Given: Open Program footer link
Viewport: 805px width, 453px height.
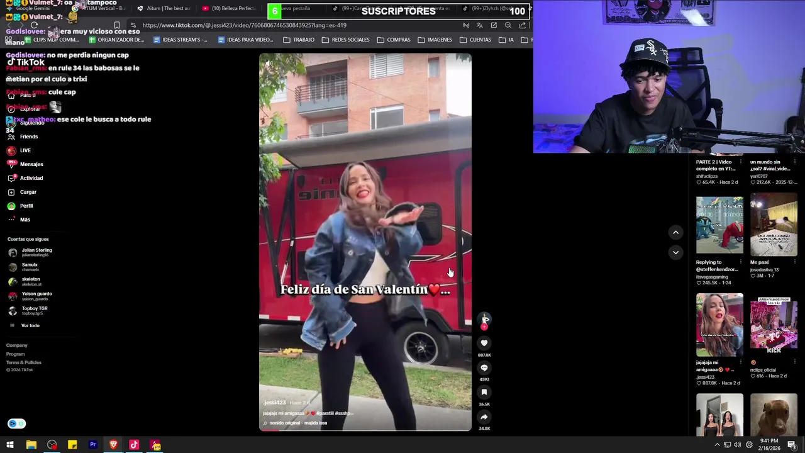Looking at the screenshot, I should (16, 354).
